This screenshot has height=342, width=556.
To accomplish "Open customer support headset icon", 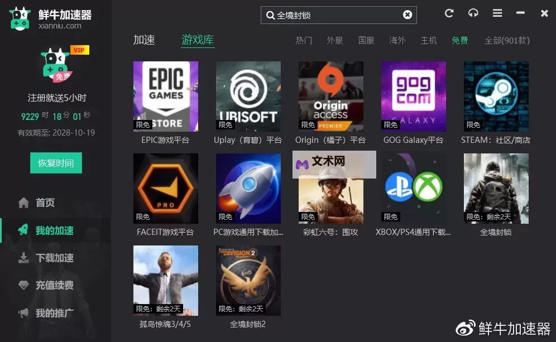I will [x=473, y=13].
